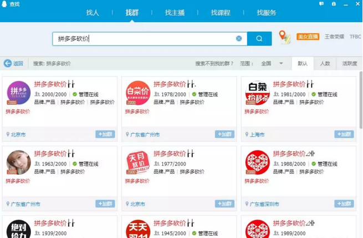Open group title in the 1981/2000 card
This screenshot has width=363, height=238.
pos(293,84)
